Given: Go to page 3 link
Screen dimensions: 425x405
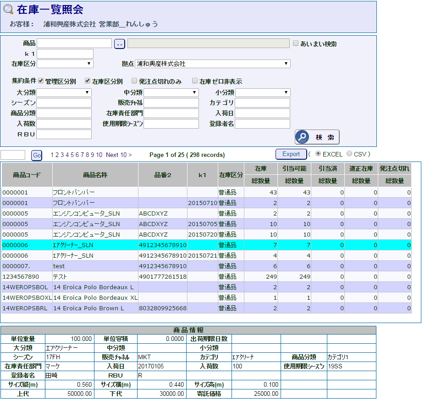Looking at the screenshot, I should (x=62, y=155).
